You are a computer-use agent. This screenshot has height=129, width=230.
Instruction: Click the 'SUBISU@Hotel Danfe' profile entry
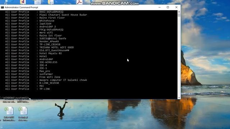click(53, 38)
